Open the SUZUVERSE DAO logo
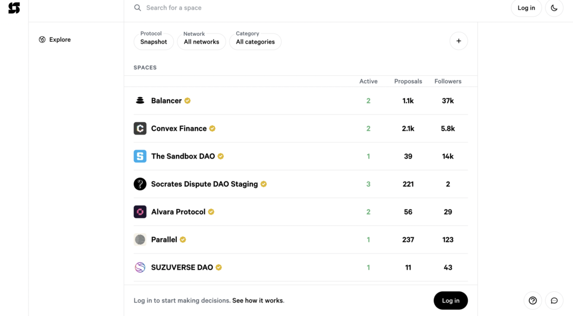This screenshot has height=316, width=573. [140, 267]
